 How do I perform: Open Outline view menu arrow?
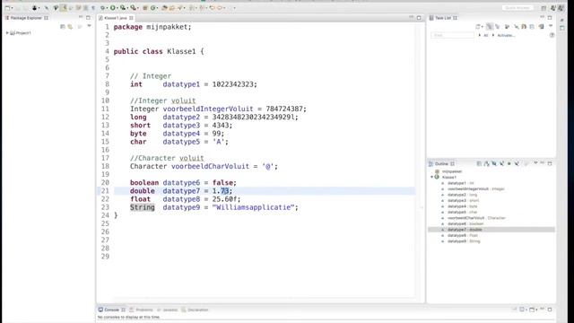point(535,163)
